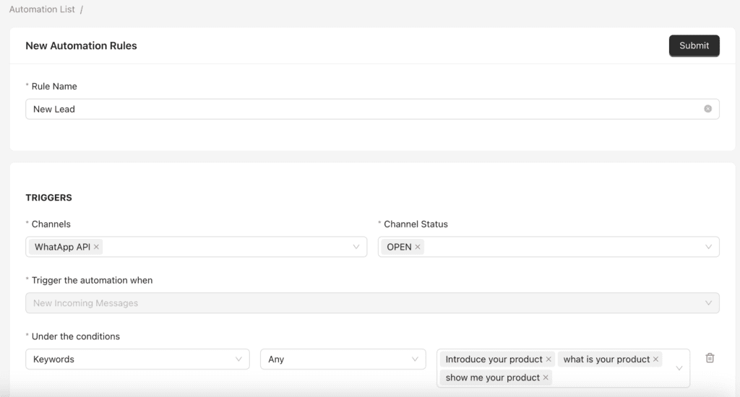
Task: Remove the 'what is your product' keyword tag
Action: (x=655, y=359)
